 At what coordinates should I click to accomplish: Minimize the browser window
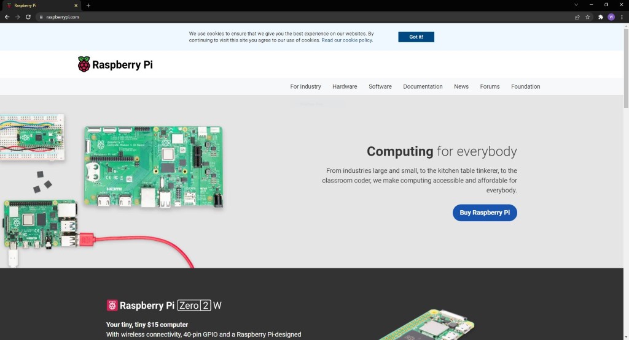coord(592,5)
